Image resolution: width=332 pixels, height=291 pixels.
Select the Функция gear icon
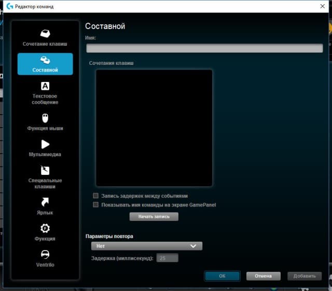45,228
